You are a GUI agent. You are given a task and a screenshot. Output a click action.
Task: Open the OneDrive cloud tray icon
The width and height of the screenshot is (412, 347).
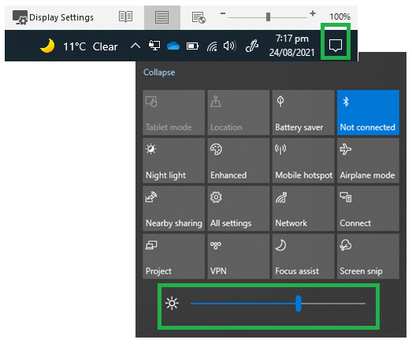[173, 46]
